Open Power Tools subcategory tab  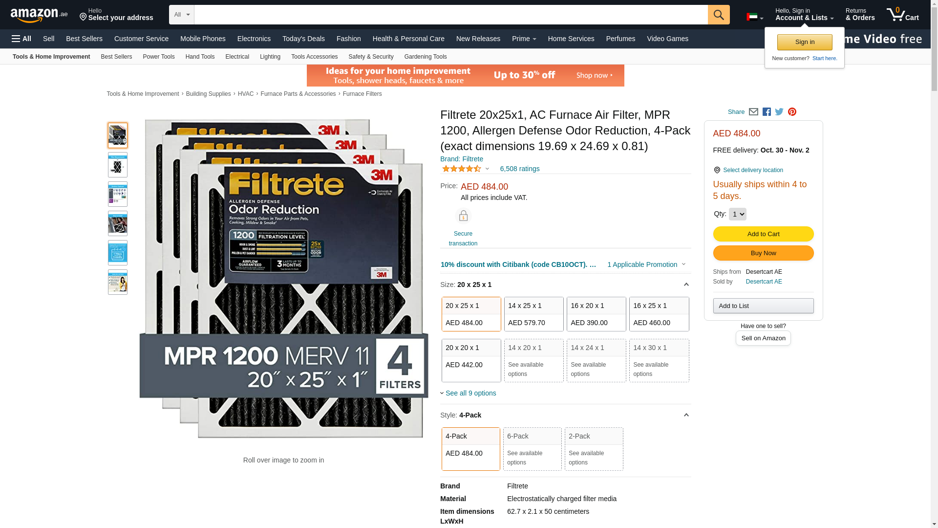tap(159, 57)
